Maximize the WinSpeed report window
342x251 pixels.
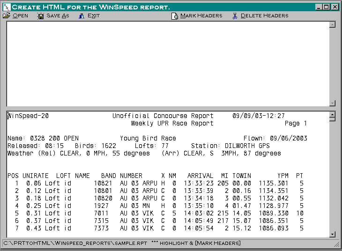pyautogui.click(x=326, y=7)
